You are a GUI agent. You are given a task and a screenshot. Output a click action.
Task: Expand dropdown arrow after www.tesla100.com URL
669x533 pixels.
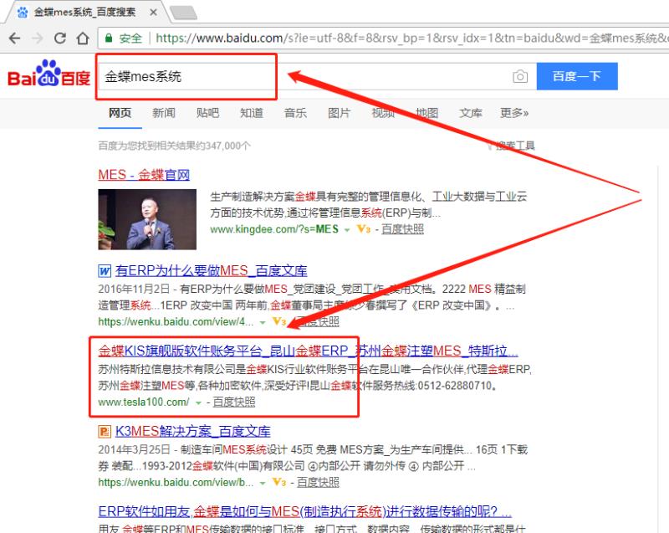(x=198, y=402)
